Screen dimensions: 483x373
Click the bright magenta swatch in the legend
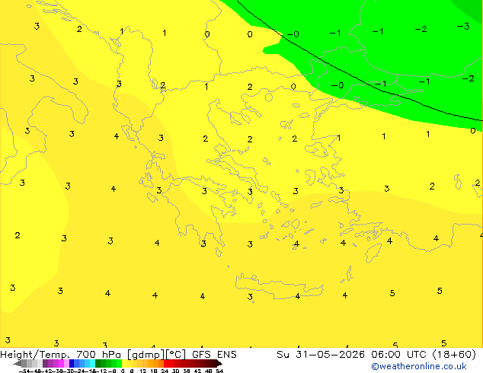click(x=61, y=363)
